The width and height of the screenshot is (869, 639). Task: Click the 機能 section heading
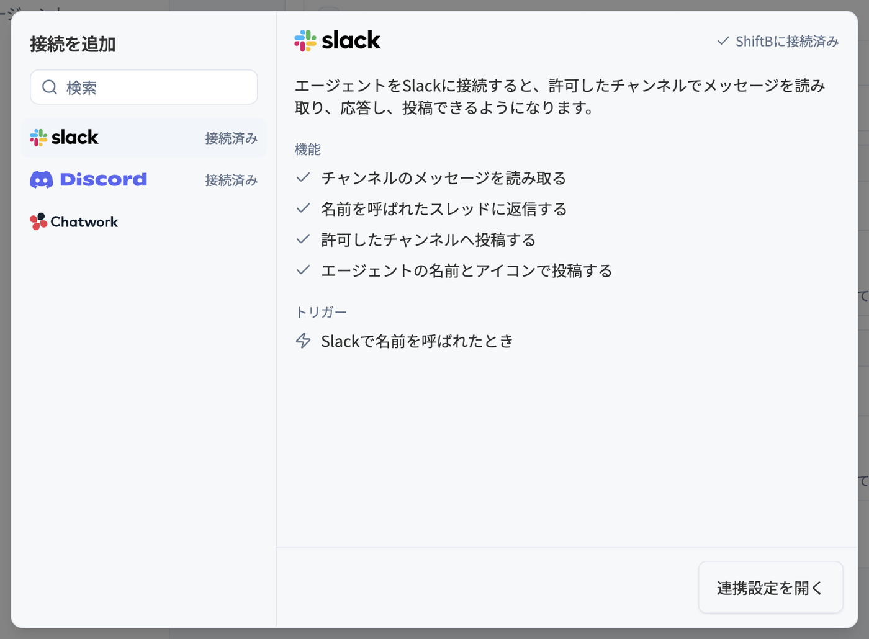[308, 150]
